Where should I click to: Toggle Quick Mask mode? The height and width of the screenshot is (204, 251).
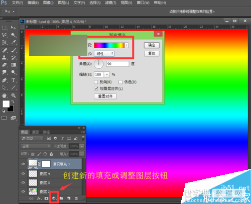4,118
